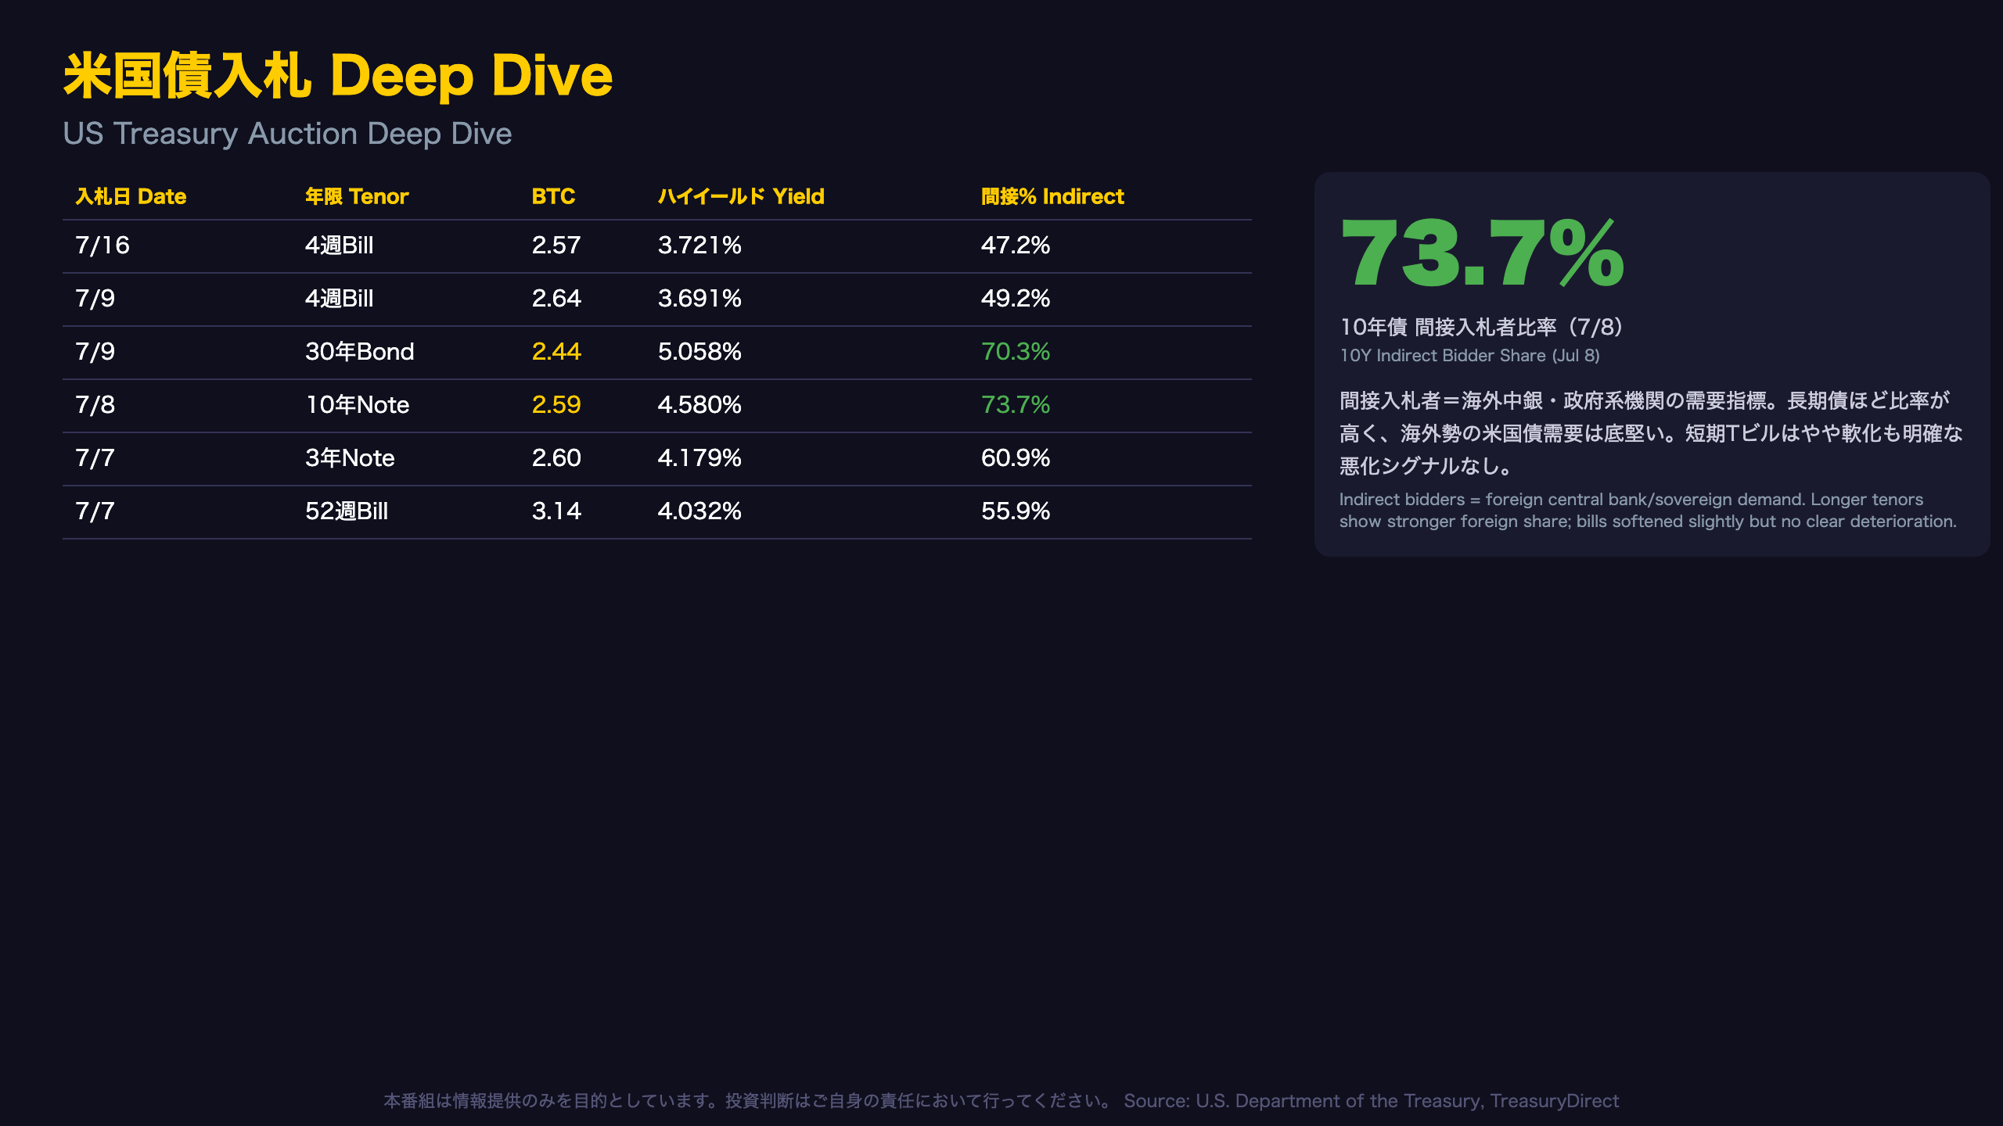The height and width of the screenshot is (1126, 2003).
Task: Click green 73.7% in the 10年Note row
Action: pyautogui.click(x=1016, y=405)
